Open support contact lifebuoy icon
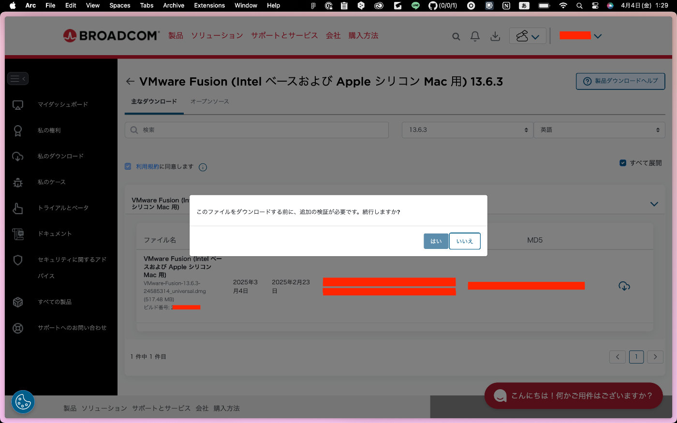The image size is (677, 423). coord(18,328)
